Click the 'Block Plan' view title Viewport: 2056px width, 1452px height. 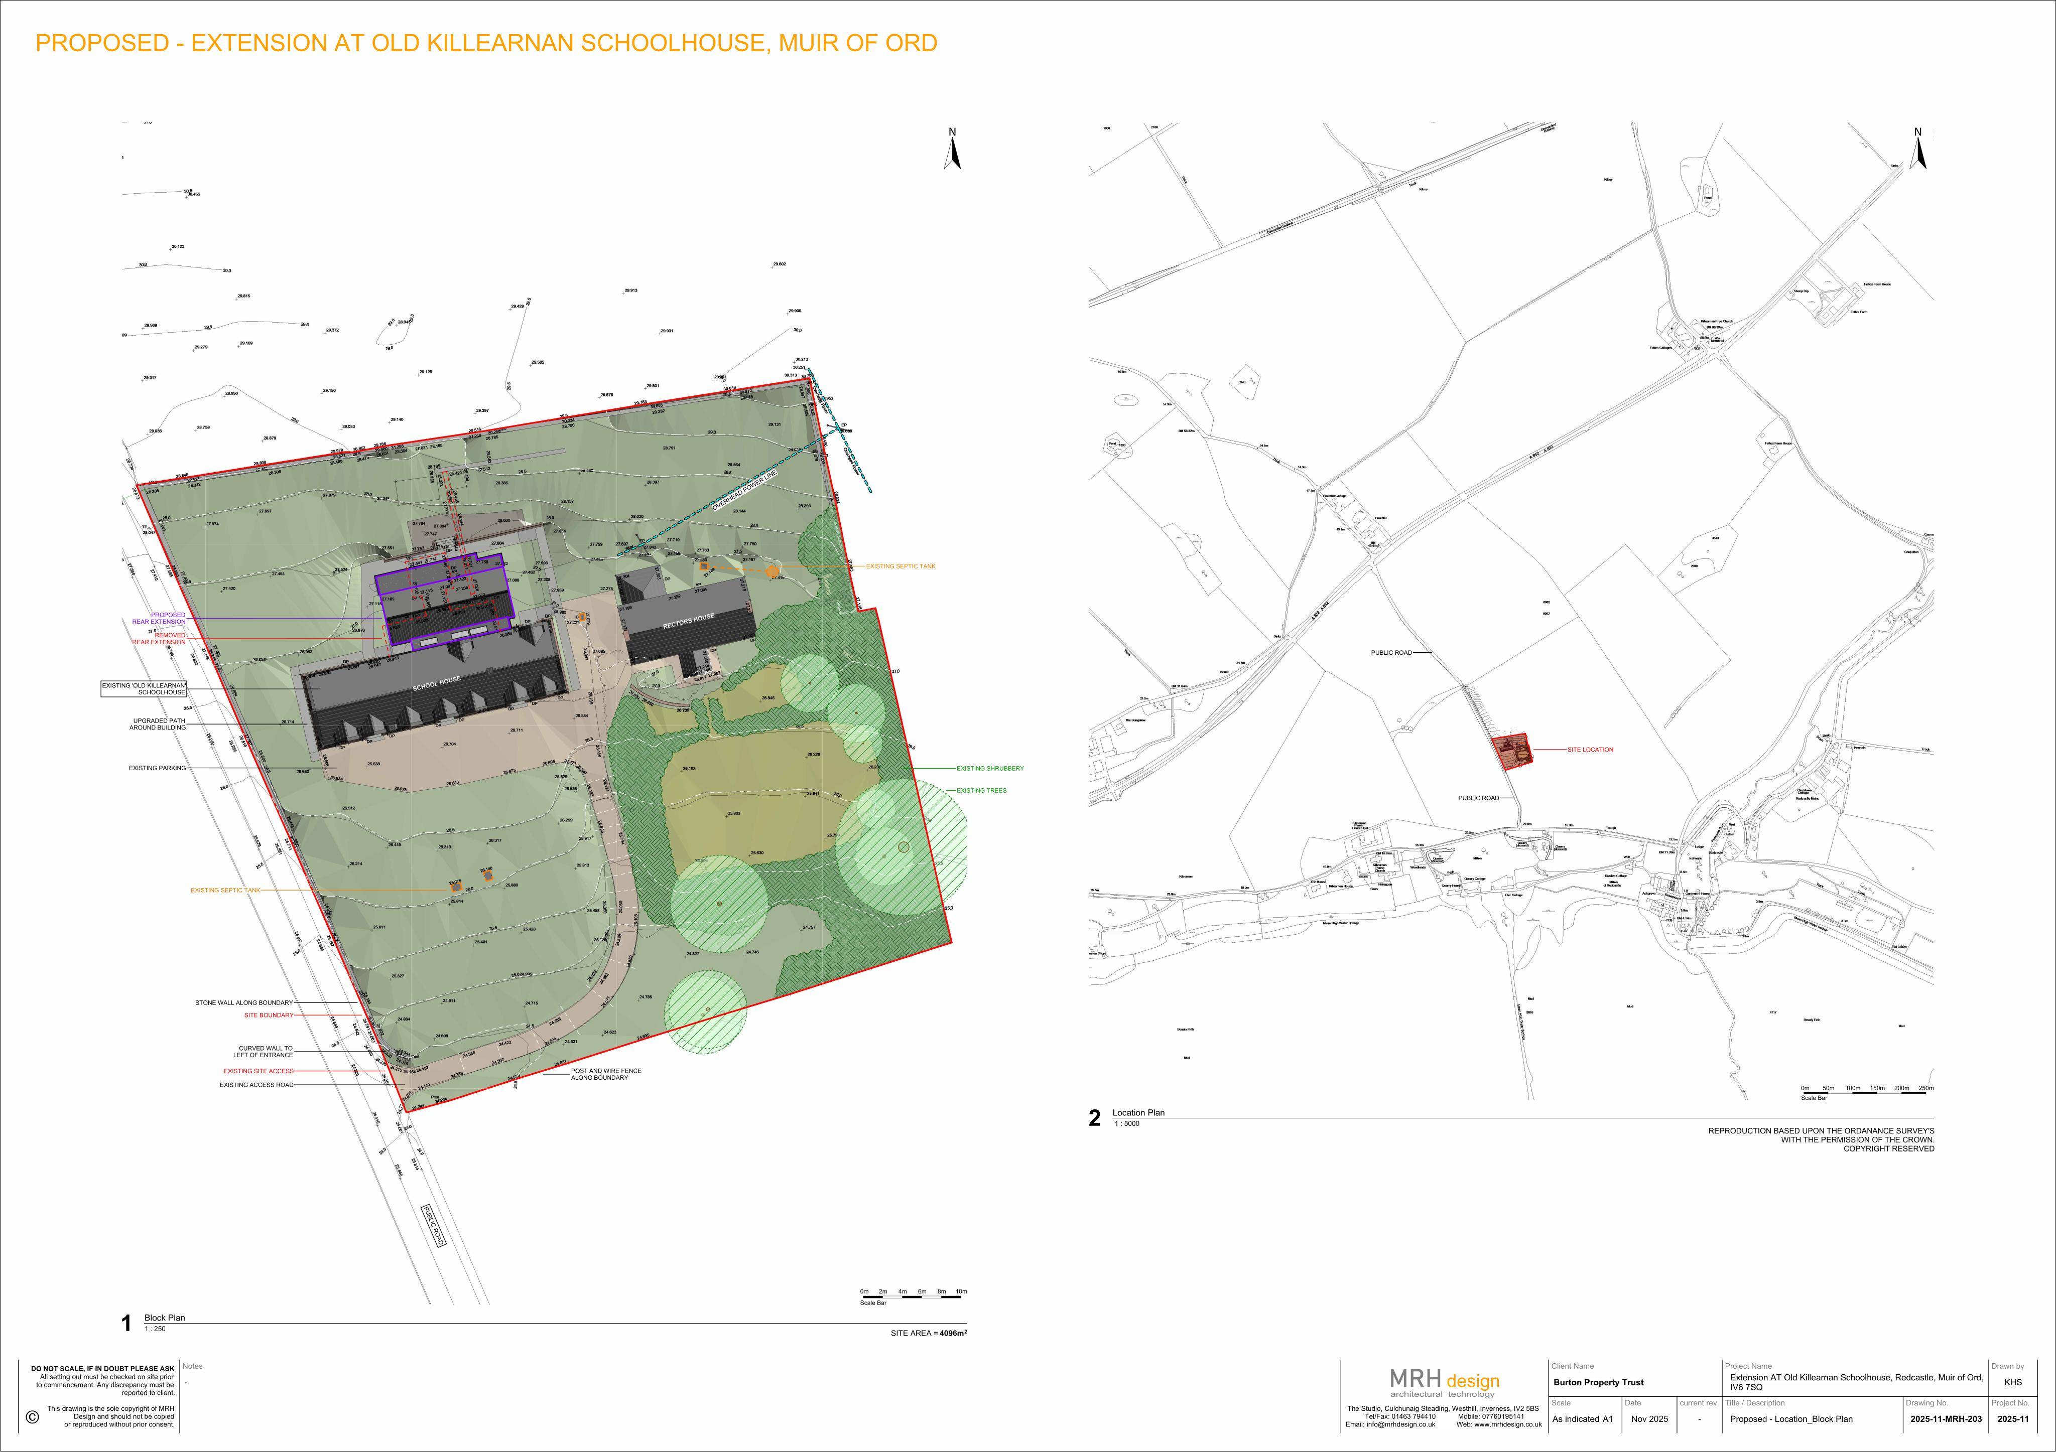pyautogui.click(x=165, y=1318)
